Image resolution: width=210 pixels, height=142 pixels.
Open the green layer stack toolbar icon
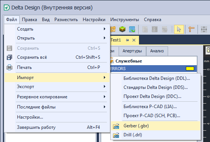[122, 29]
